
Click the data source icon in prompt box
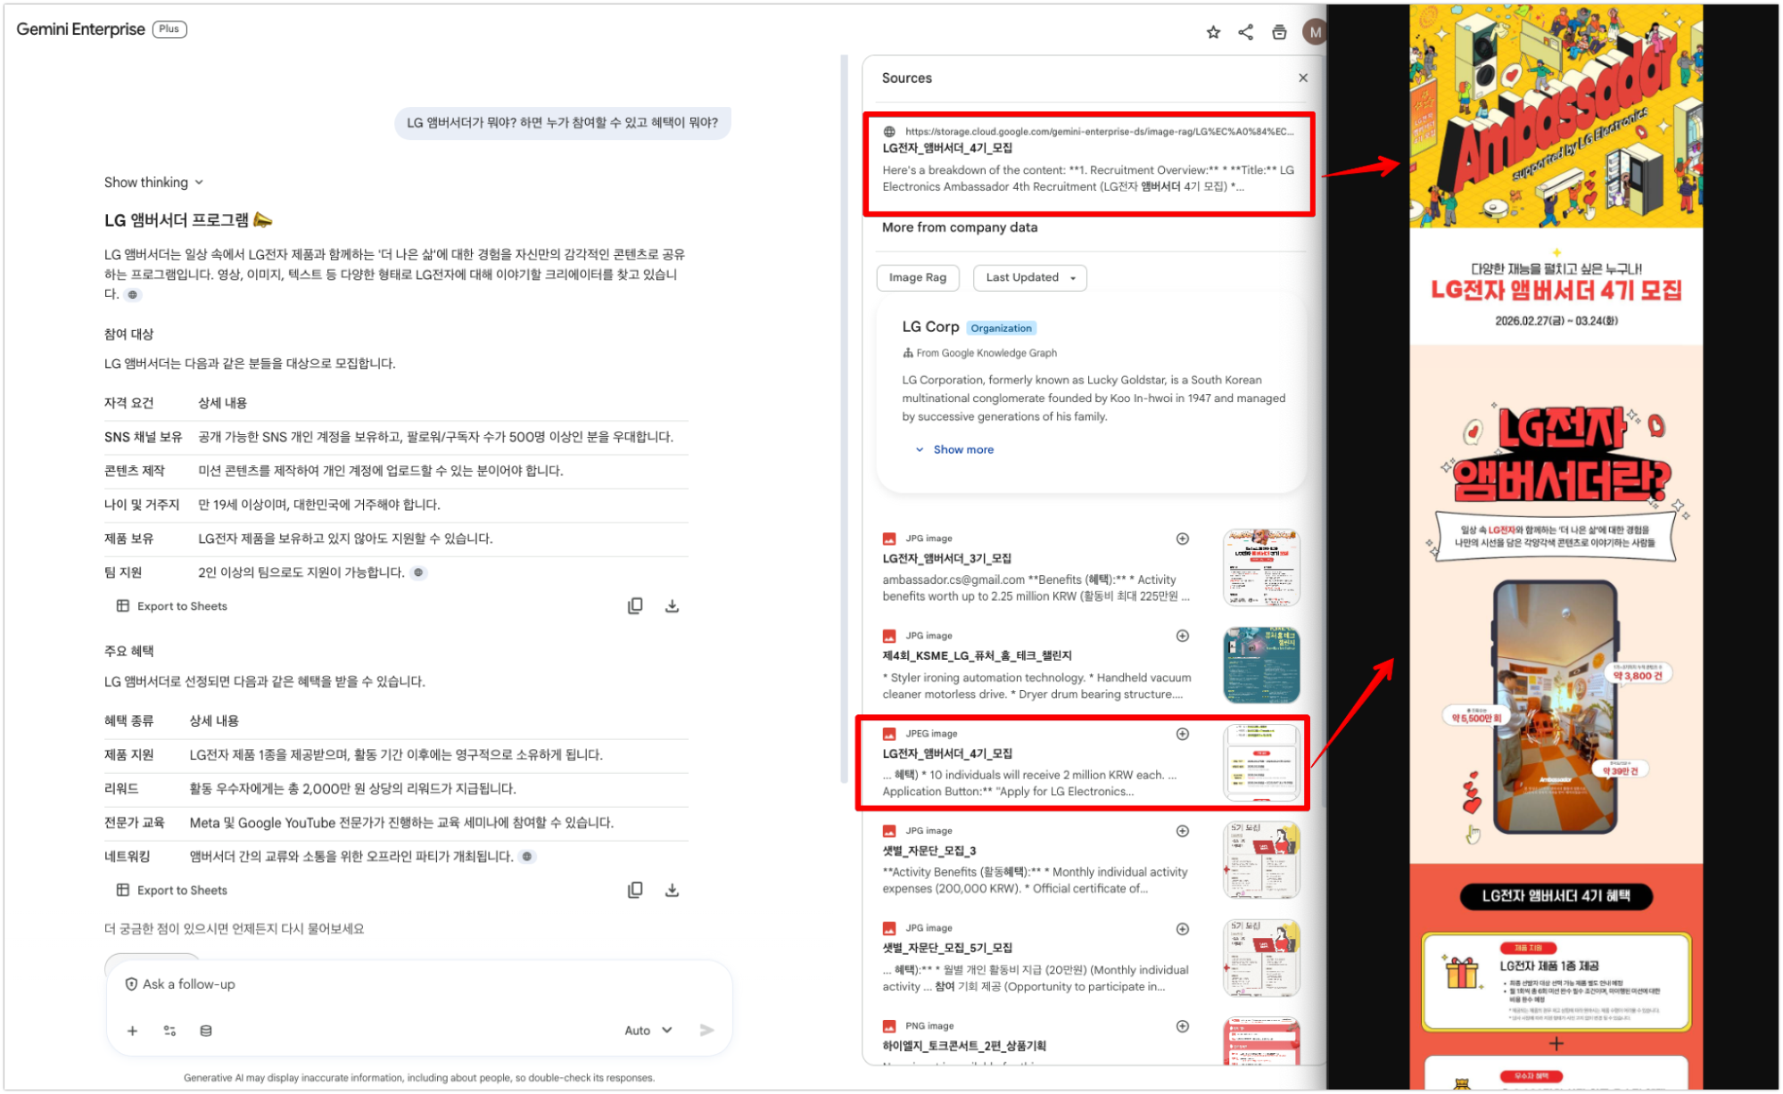tap(206, 1032)
